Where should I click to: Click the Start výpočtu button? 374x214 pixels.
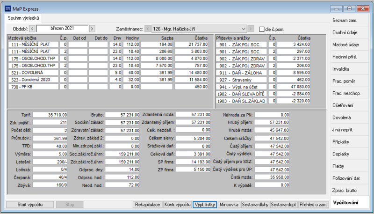coord(30,205)
